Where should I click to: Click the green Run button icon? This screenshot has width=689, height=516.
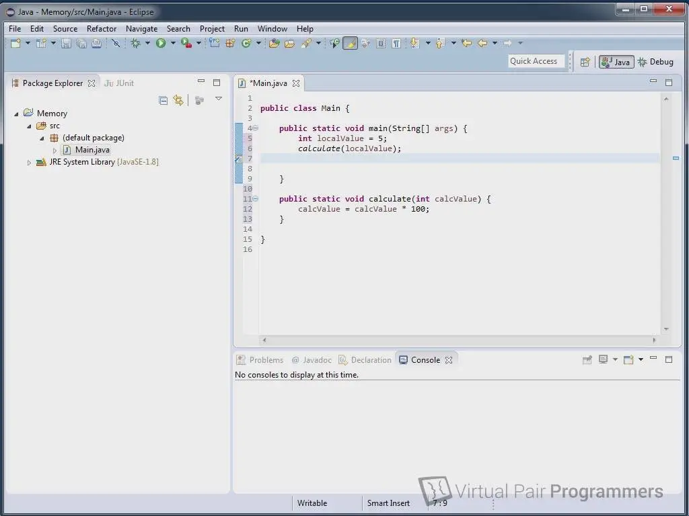click(x=161, y=43)
